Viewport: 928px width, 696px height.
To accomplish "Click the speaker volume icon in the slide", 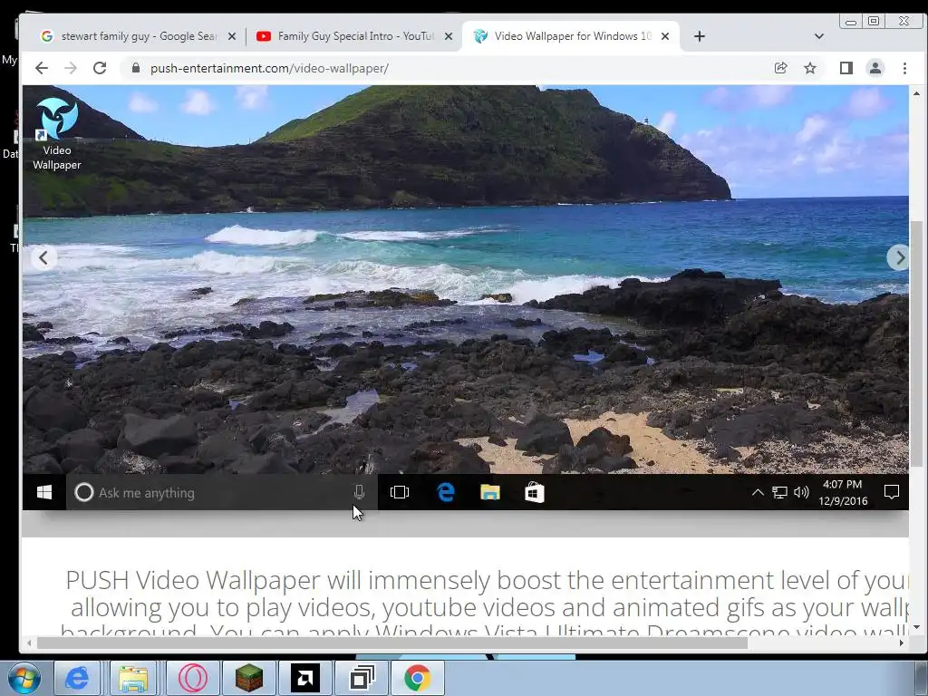I will tap(801, 492).
